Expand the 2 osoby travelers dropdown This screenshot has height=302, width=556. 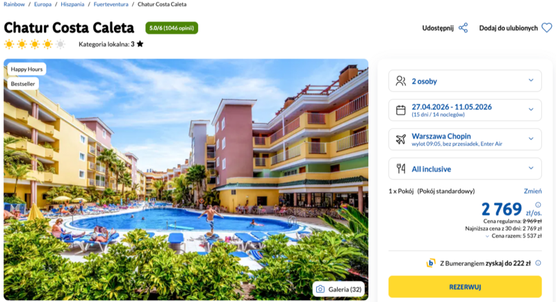tap(465, 81)
